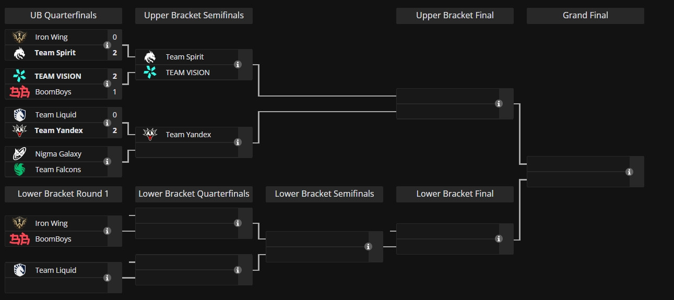Show match info for Team Yandex semifinal

238,142
